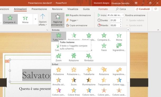Open animation group dialog launcher
This screenshot has width=161, height=97.
coord(47,30)
